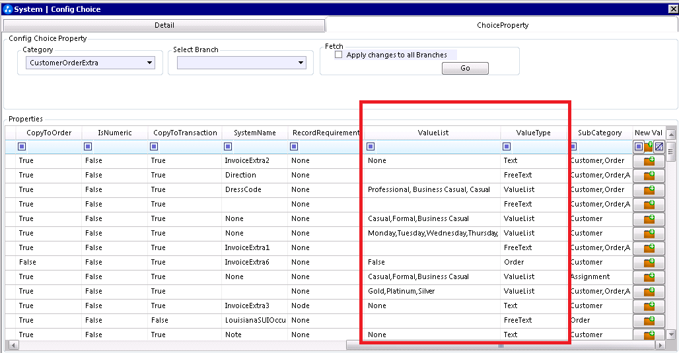Viewport: 679px width, 353px height.
Task: Add new value for InvoiceExtra6 row
Action: 649,263
